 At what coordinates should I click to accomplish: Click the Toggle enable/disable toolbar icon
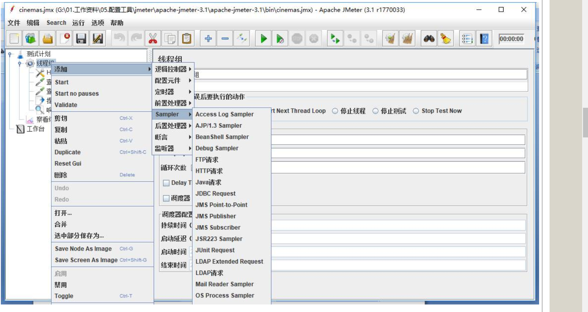pyautogui.click(x=242, y=39)
